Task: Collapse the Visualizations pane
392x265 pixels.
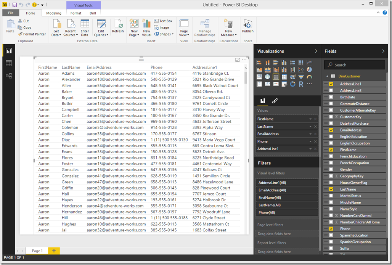Action: (316, 51)
